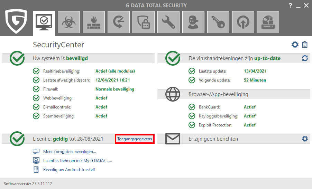Open the Password Manager shield-lock tab
This screenshot has height=189, width=312.
click(x=144, y=22)
